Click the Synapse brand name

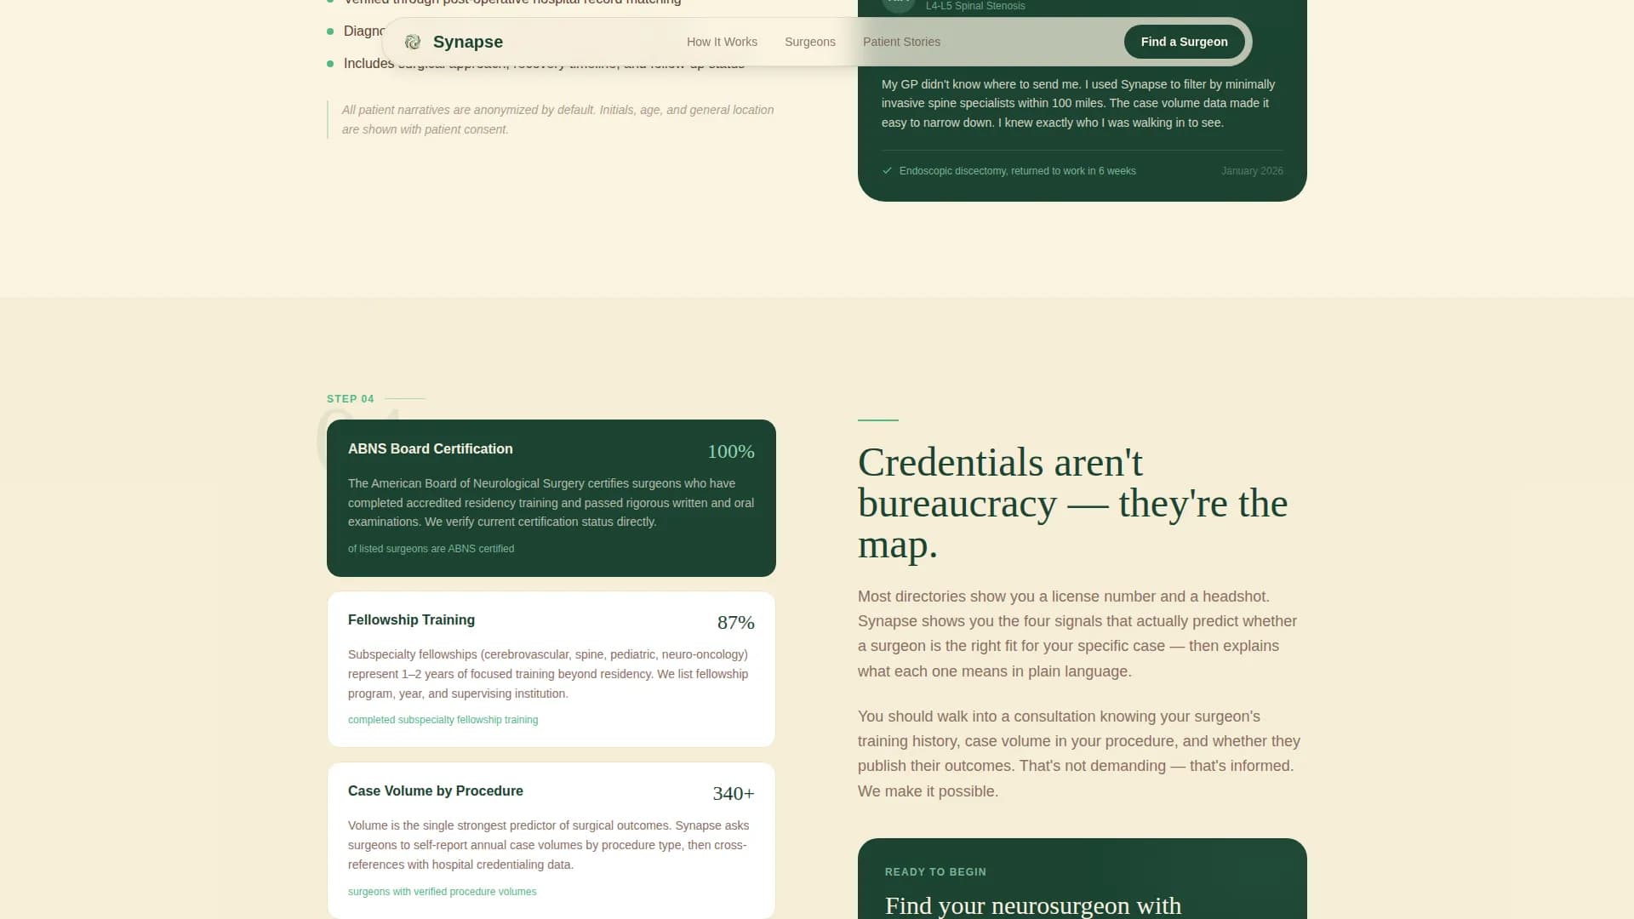467,42
